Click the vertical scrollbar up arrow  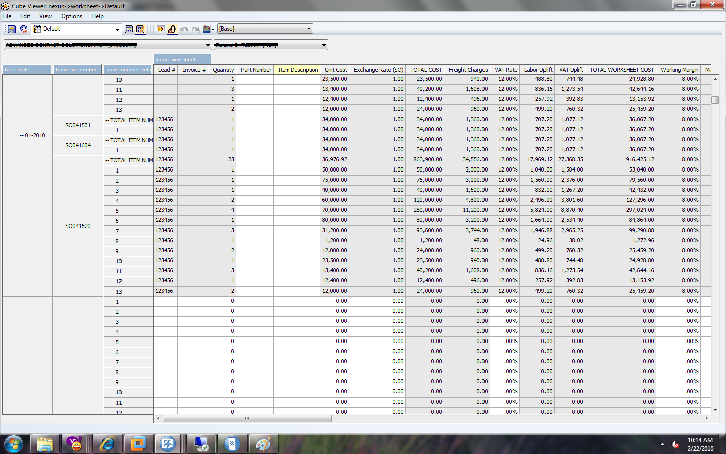click(x=715, y=79)
